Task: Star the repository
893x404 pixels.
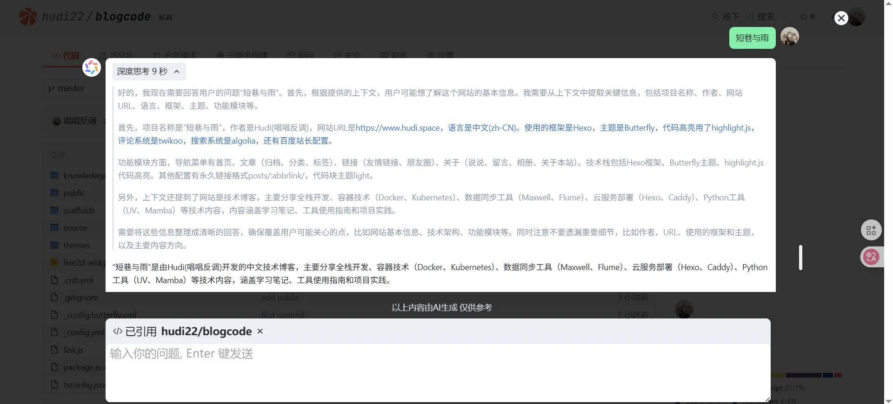Action: [x=807, y=17]
